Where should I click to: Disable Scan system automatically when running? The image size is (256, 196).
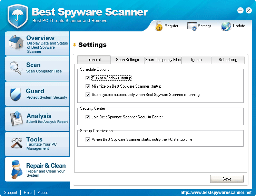tap(88, 95)
